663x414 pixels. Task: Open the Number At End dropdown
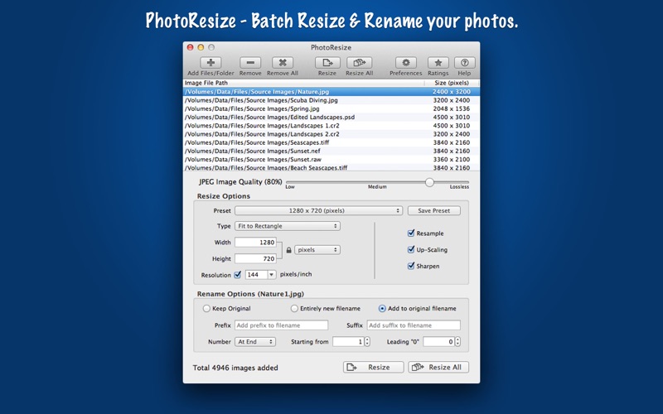tap(255, 342)
